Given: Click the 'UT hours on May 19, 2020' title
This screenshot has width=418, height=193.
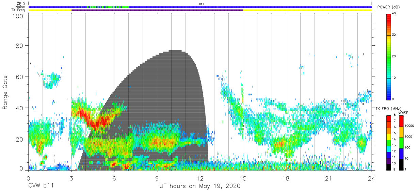Looking at the screenshot, I should 200,187.
